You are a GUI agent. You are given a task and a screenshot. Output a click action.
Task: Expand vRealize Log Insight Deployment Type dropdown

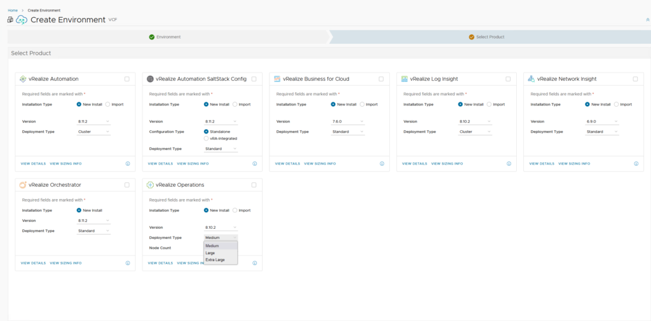475,132
